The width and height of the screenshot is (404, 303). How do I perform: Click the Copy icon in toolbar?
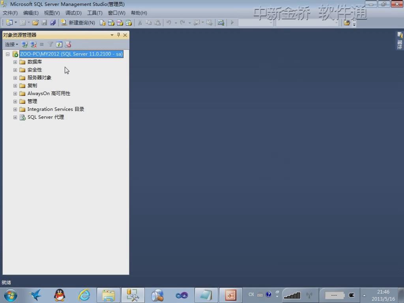pos(148,22)
